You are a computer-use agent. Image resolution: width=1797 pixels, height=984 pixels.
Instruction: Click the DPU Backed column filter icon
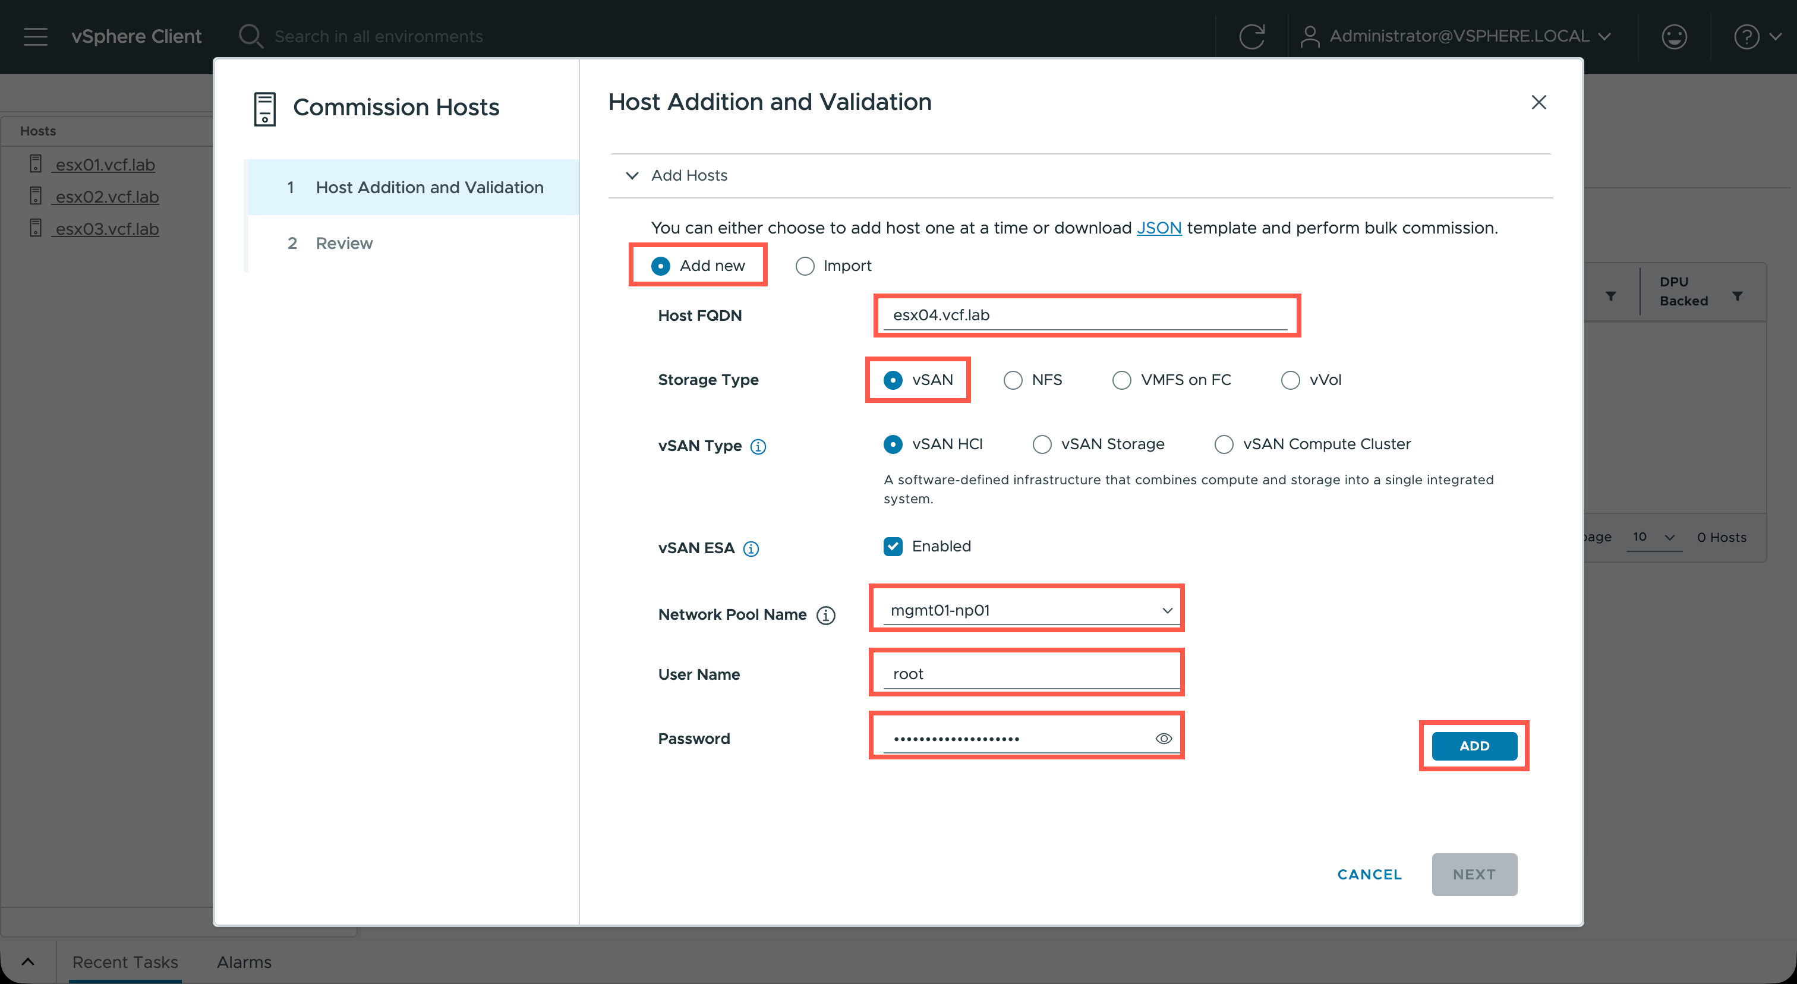pyautogui.click(x=1738, y=297)
